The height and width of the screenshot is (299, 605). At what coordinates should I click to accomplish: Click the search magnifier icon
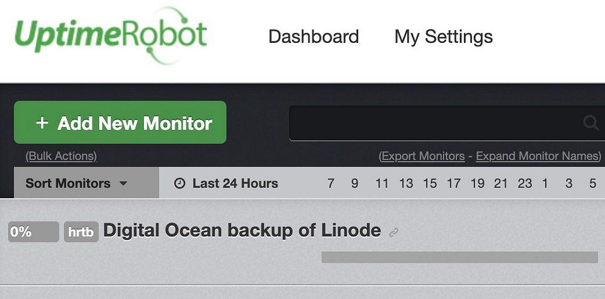tap(590, 123)
